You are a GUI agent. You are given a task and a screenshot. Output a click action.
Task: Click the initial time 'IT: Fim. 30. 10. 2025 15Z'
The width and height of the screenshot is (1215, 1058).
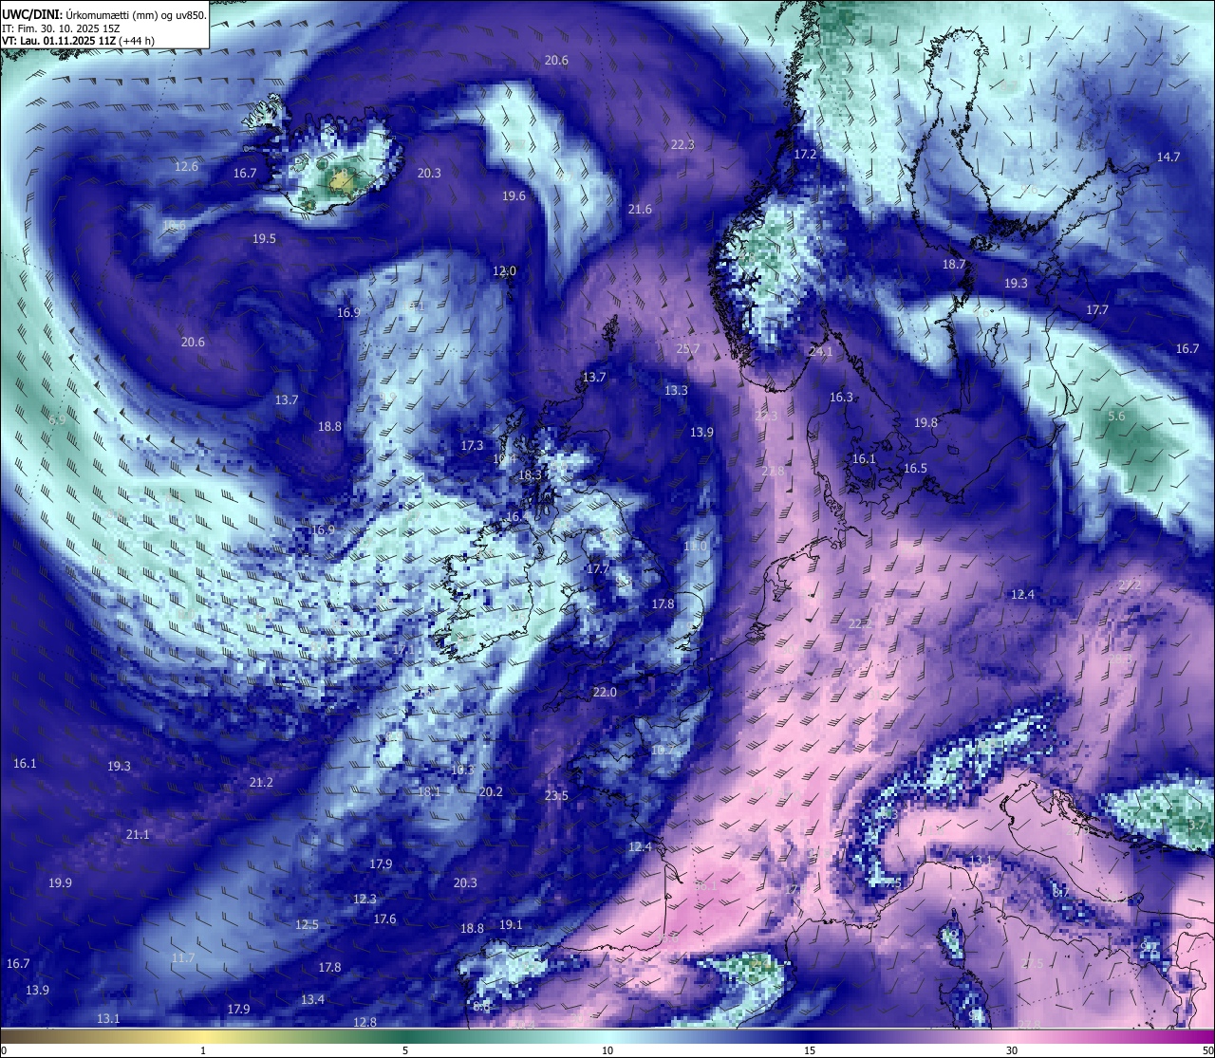click(61, 28)
